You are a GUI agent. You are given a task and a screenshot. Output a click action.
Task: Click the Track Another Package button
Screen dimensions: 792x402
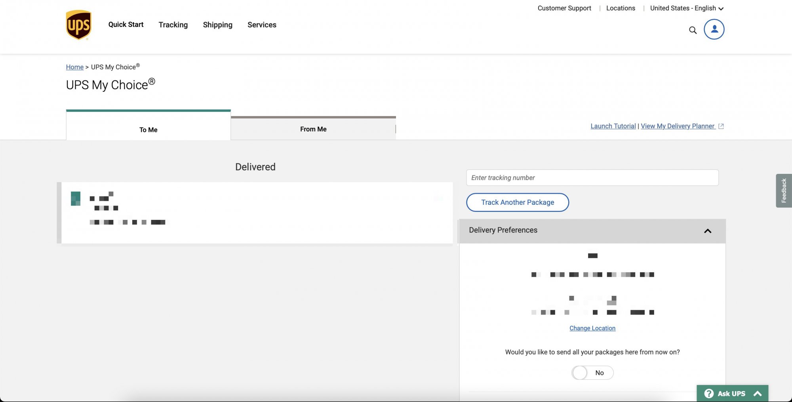[x=518, y=202]
